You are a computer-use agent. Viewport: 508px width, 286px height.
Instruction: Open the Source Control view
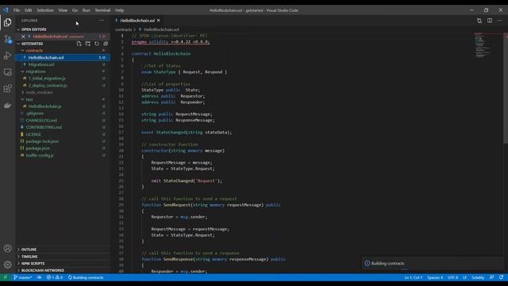point(7,39)
